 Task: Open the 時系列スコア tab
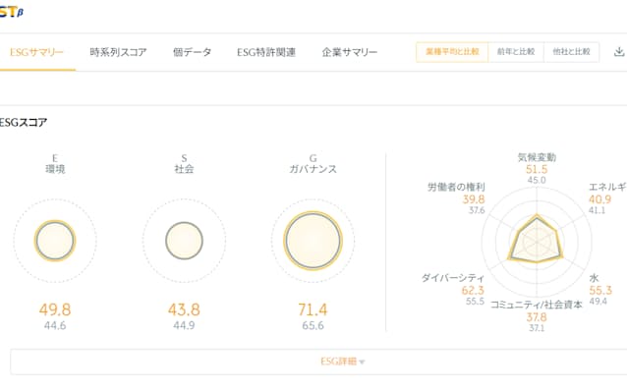point(118,52)
